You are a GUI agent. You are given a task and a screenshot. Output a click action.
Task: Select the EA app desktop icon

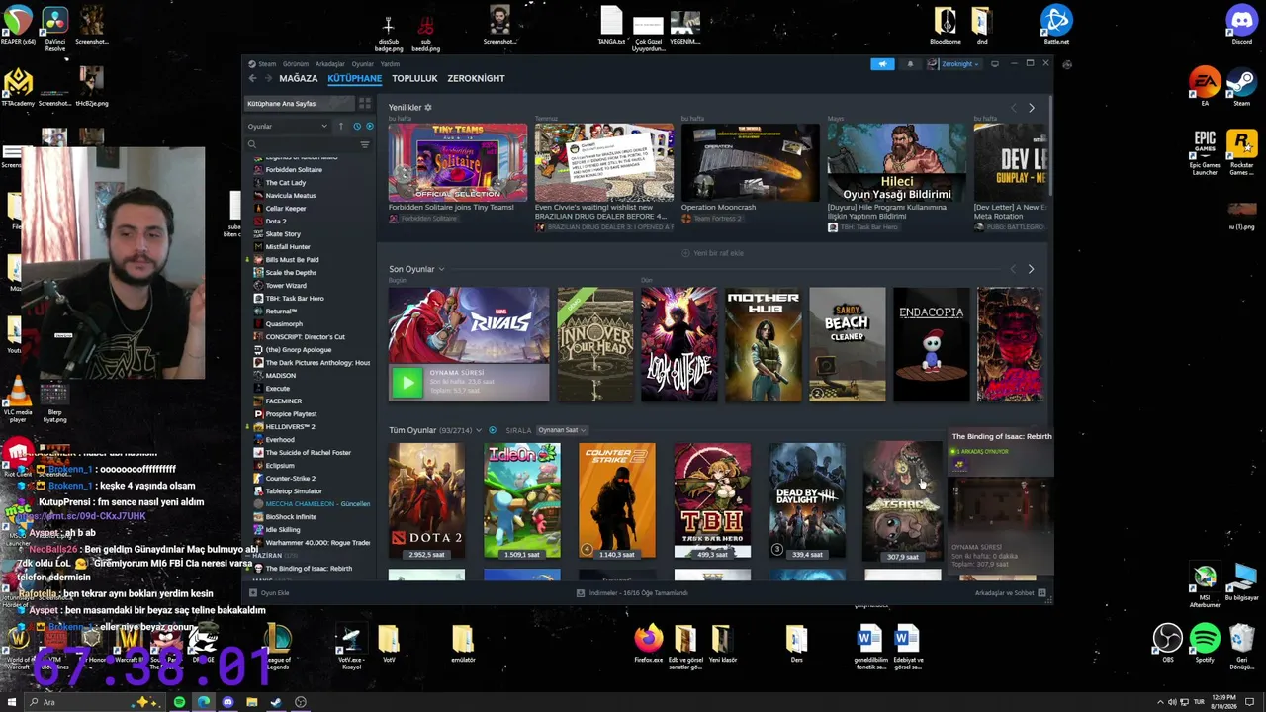click(x=1205, y=85)
